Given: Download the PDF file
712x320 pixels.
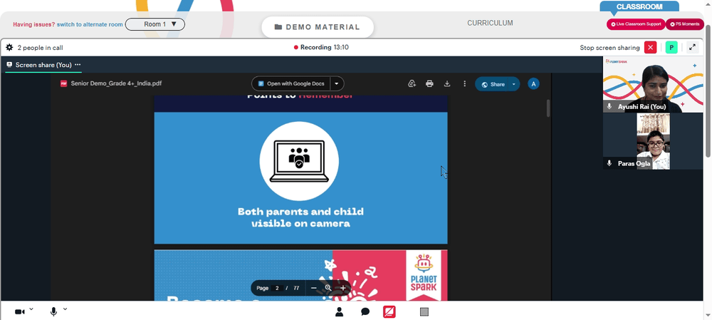Looking at the screenshot, I should (447, 83).
